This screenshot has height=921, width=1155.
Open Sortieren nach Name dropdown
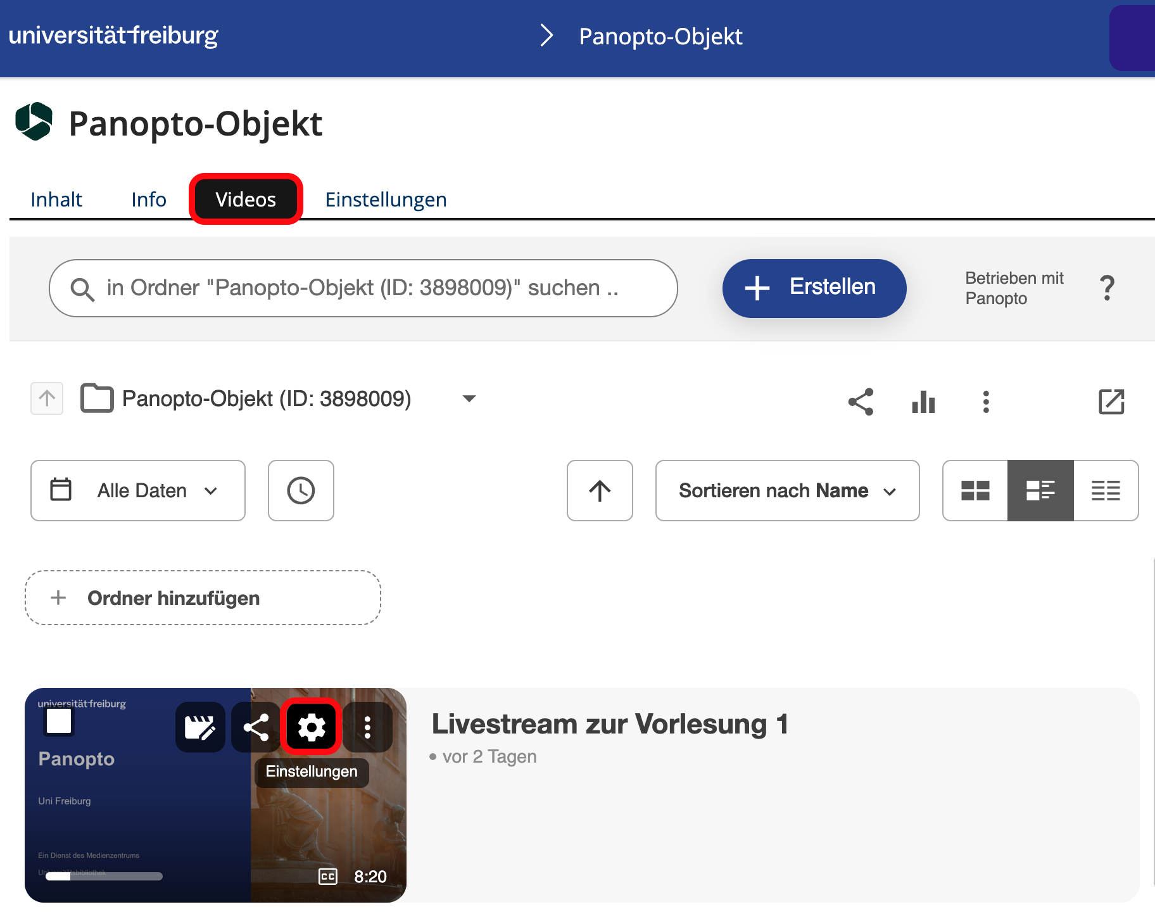[x=787, y=491]
